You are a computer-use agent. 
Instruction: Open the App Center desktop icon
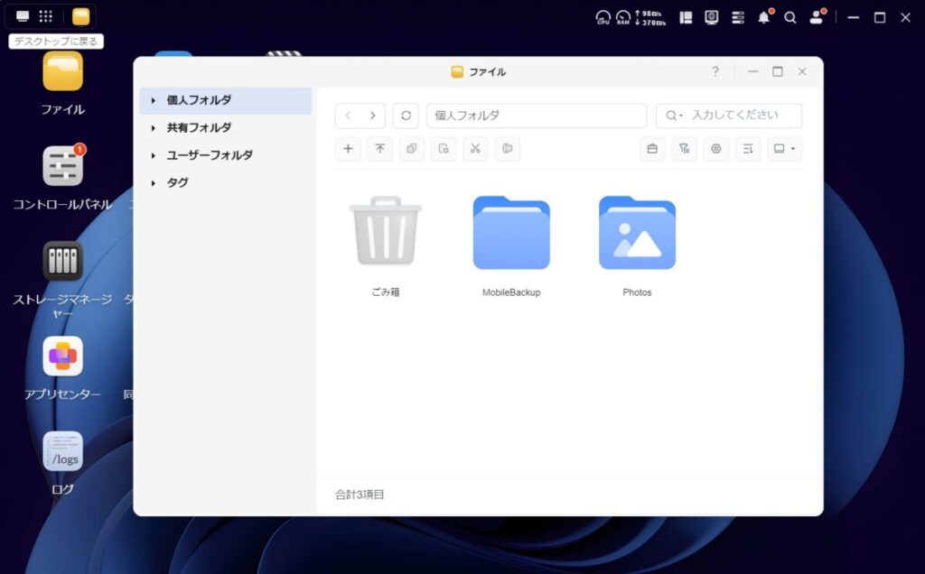(x=62, y=356)
